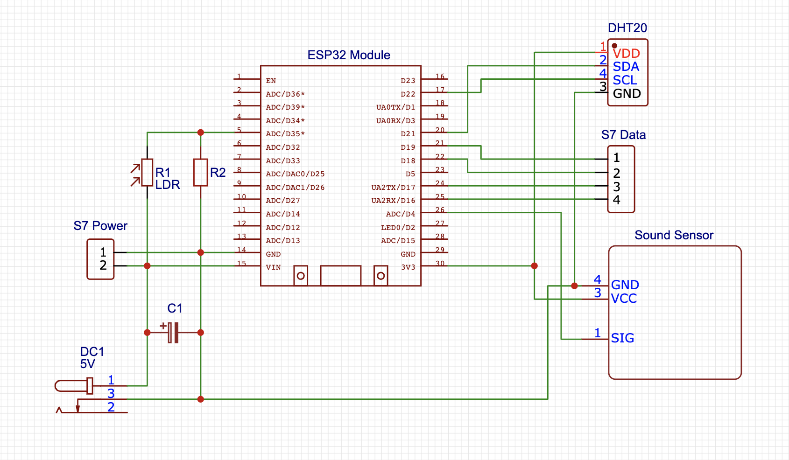
Task: Click the Sound Sensor title label
Action: coord(674,235)
